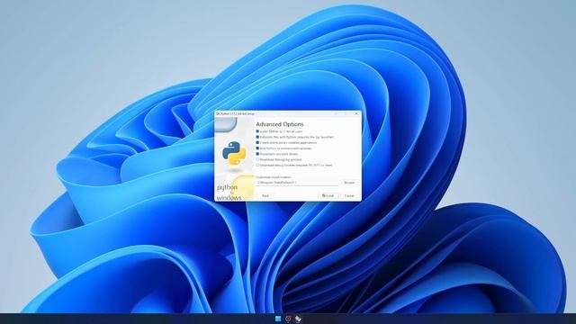Close the Python Setup window
The height and width of the screenshot is (324, 576).
pos(356,114)
